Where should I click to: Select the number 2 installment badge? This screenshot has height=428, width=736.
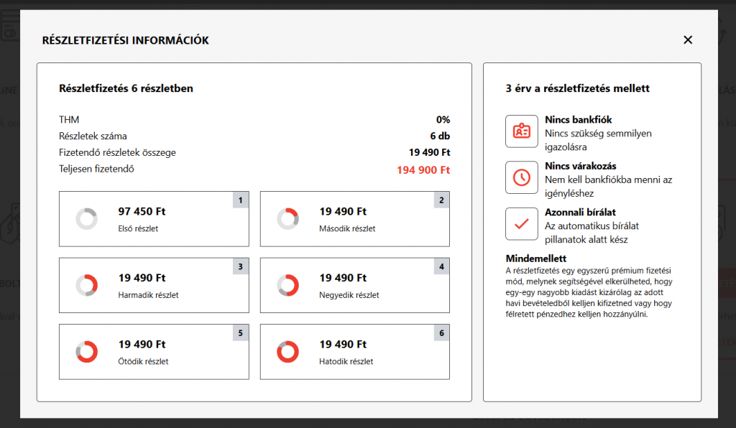point(441,200)
